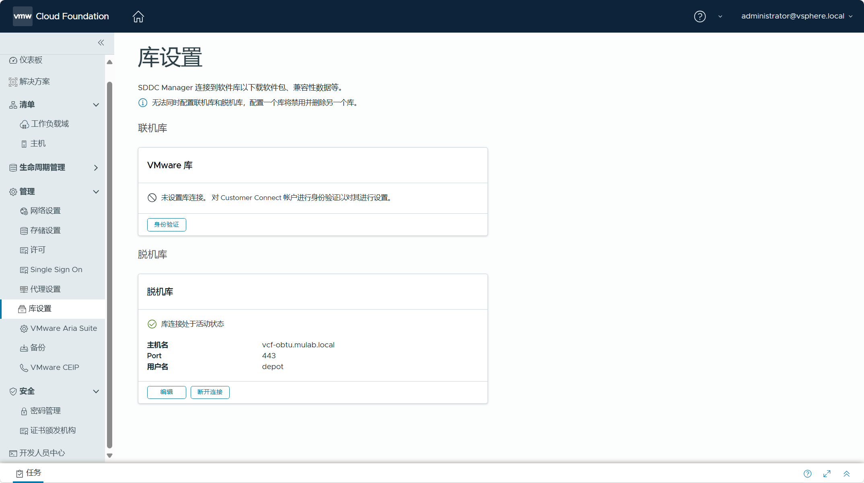Click the sidebar scroll up arrow
The image size is (864, 483).
[x=109, y=62]
